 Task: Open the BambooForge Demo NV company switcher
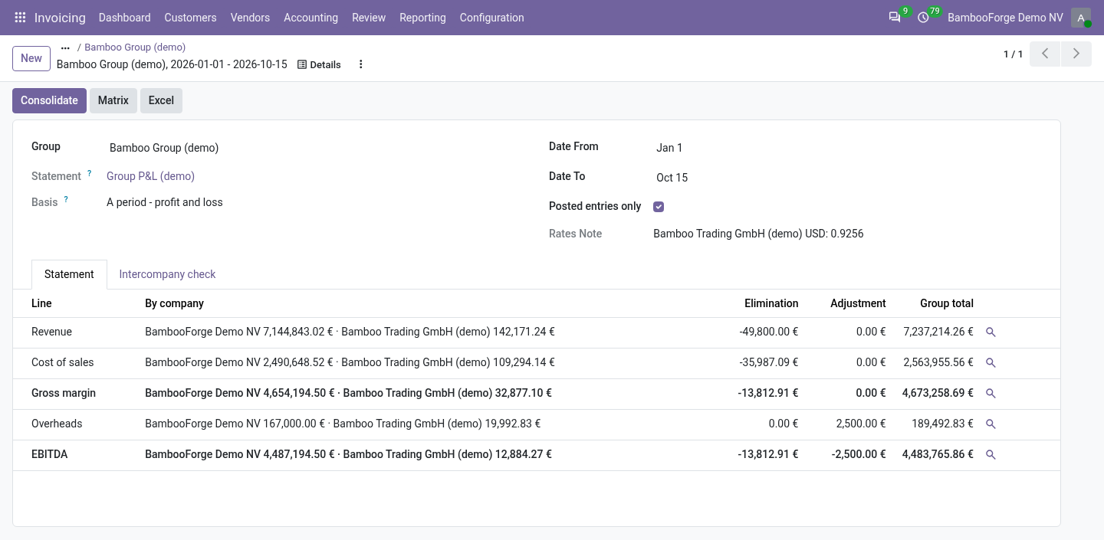pos(1005,18)
